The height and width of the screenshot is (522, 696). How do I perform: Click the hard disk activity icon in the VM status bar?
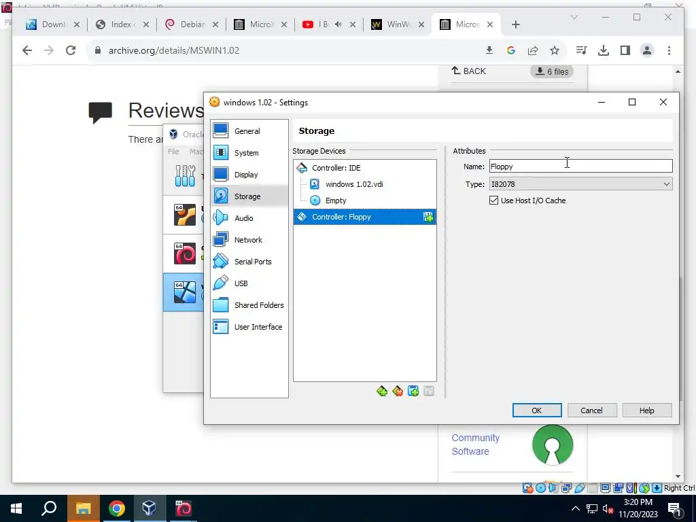(x=527, y=488)
